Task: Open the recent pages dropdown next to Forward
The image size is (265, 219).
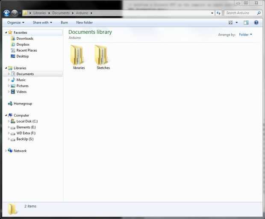Action: click(x=20, y=13)
